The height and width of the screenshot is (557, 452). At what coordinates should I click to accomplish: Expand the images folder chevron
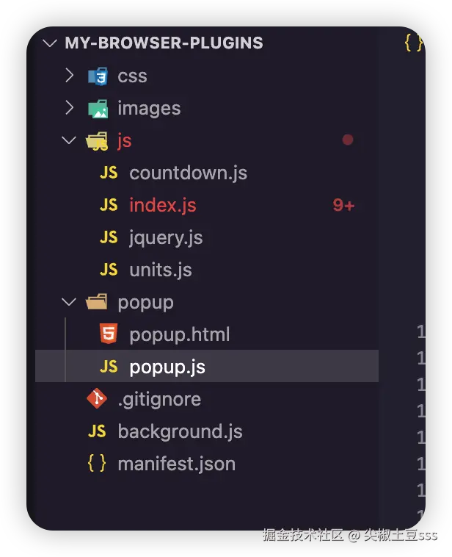click(70, 108)
